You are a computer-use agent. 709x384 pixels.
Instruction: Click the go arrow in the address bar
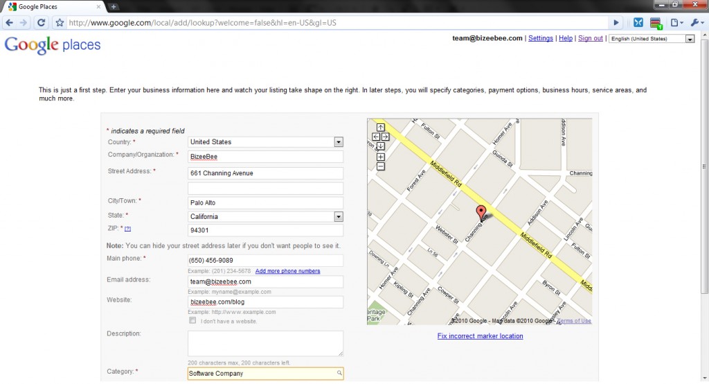pos(616,23)
